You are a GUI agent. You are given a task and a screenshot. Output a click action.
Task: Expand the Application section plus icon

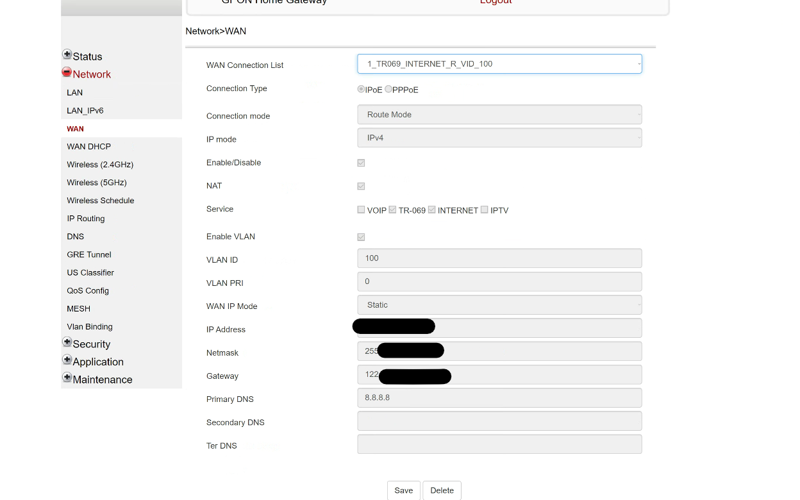(x=67, y=360)
